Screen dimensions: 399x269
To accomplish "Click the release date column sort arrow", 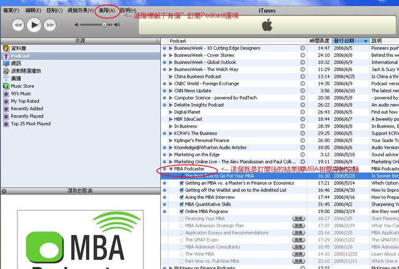I will (x=366, y=41).
